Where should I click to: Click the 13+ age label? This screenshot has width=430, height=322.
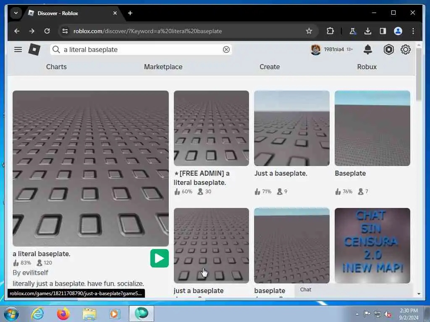pyautogui.click(x=350, y=49)
